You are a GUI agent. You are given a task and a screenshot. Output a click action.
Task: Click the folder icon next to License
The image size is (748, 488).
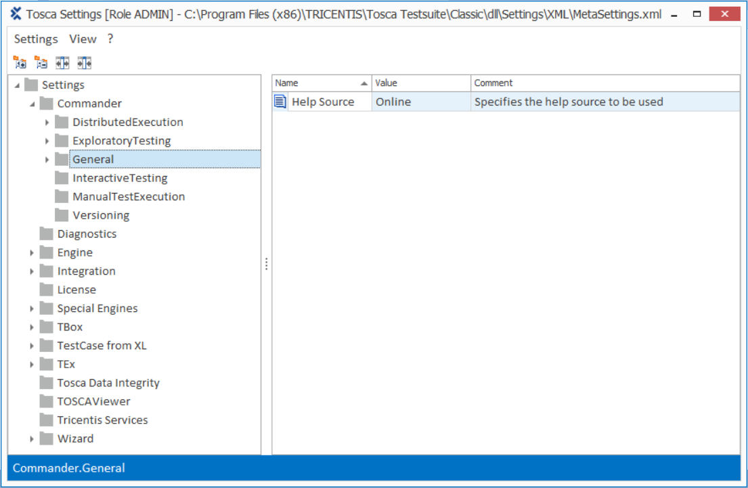[46, 290]
